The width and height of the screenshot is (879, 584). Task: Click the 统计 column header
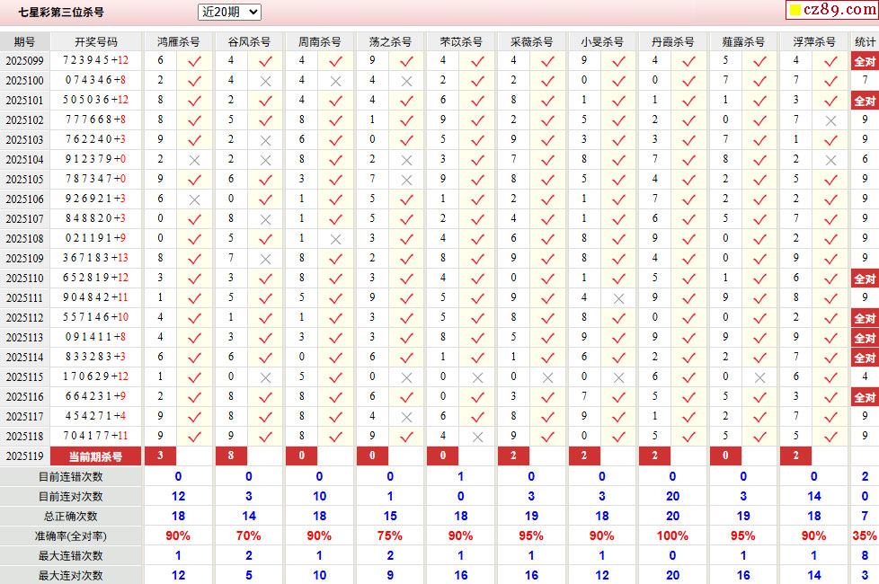click(x=865, y=42)
